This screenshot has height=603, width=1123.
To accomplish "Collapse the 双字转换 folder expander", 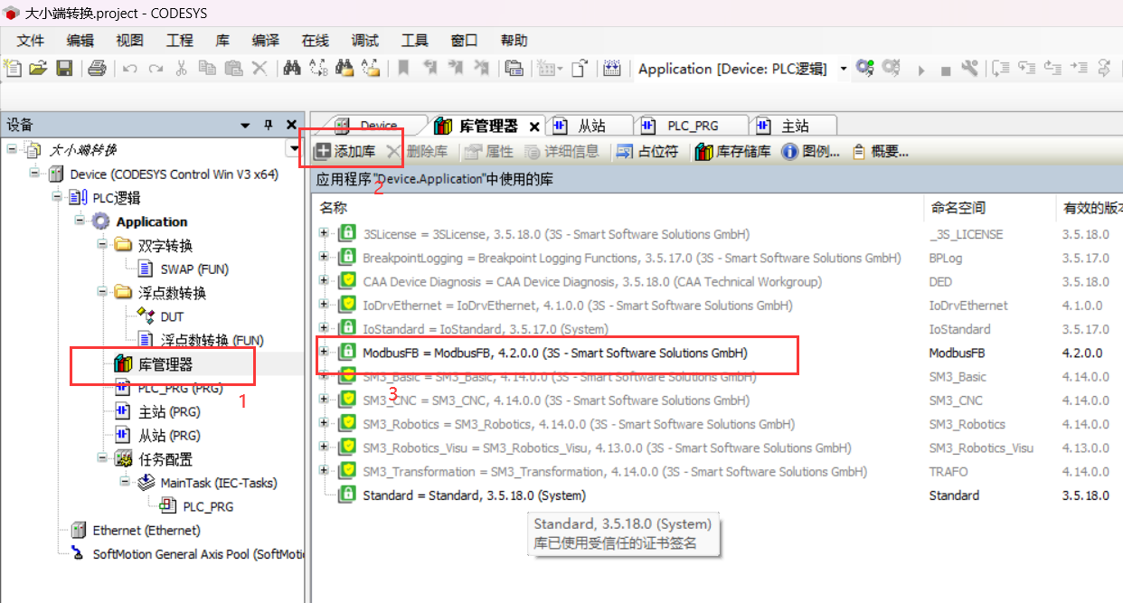I will [102, 245].
